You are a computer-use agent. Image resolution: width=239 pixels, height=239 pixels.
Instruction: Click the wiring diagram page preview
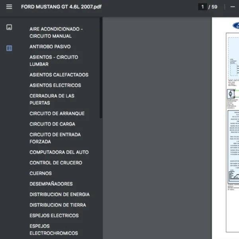pos(225,128)
